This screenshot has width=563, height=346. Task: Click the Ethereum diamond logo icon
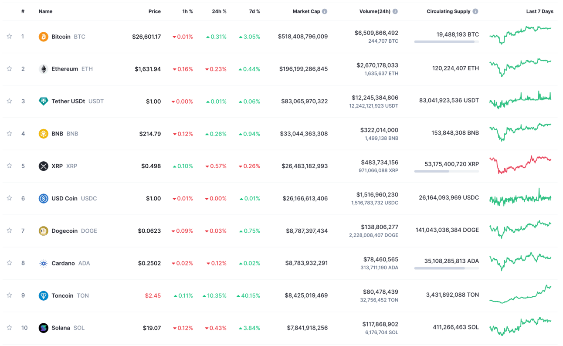[x=43, y=69]
